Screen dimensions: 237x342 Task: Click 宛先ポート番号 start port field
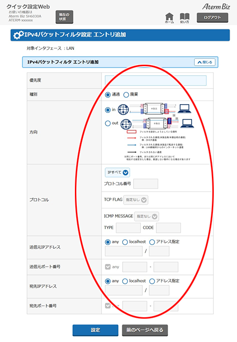coord(135,306)
